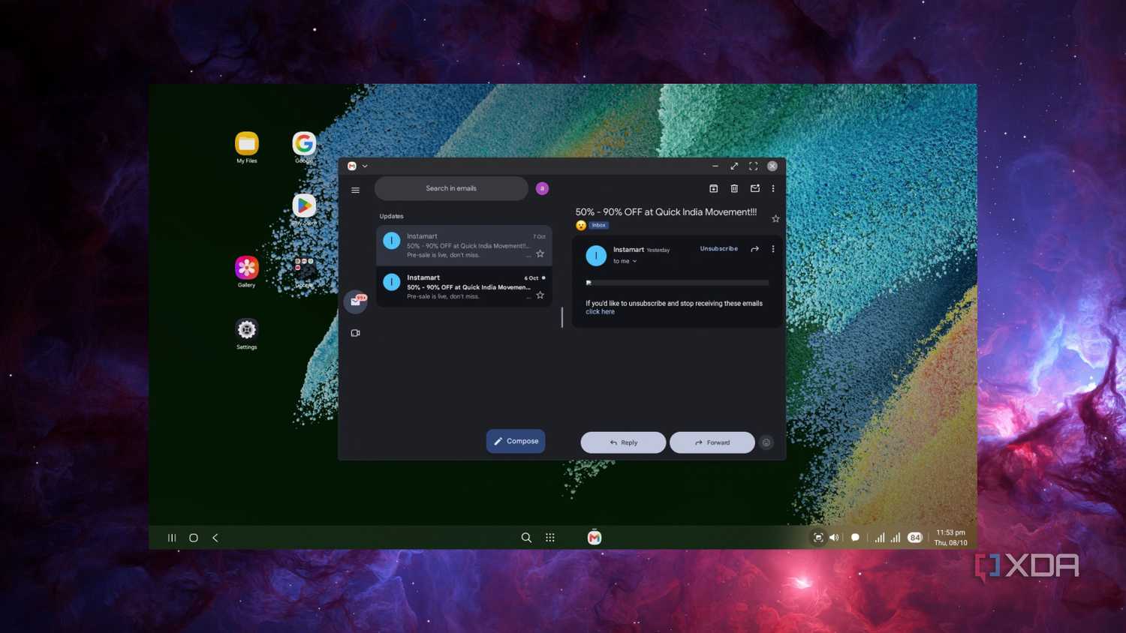Open the volume control in the system tray
1126x633 pixels.
[x=834, y=538]
